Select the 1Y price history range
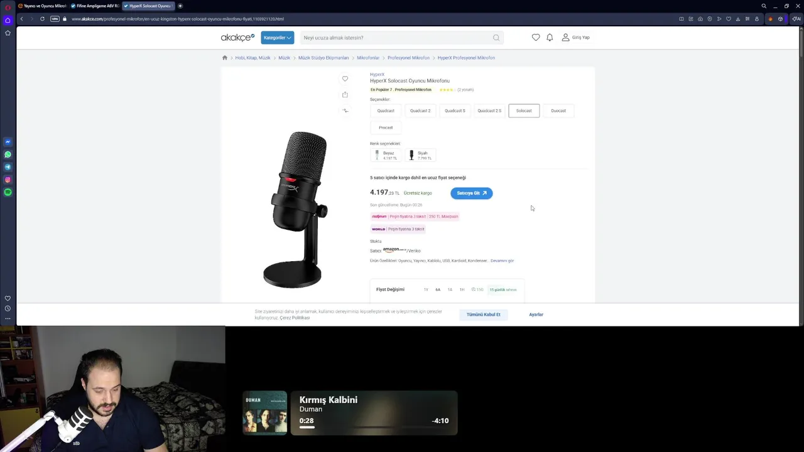The image size is (804, 452). (x=426, y=290)
